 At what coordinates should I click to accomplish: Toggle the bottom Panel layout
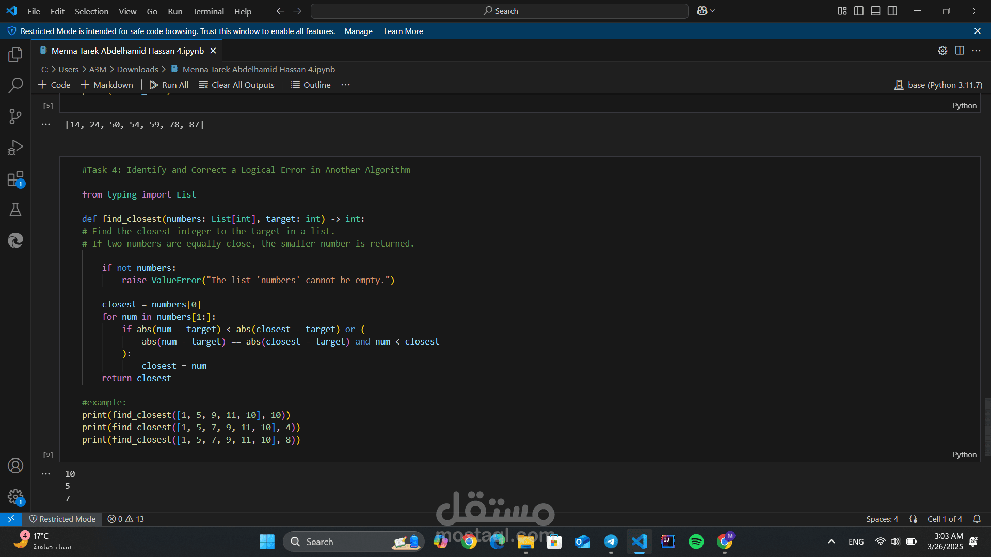point(875,11)
